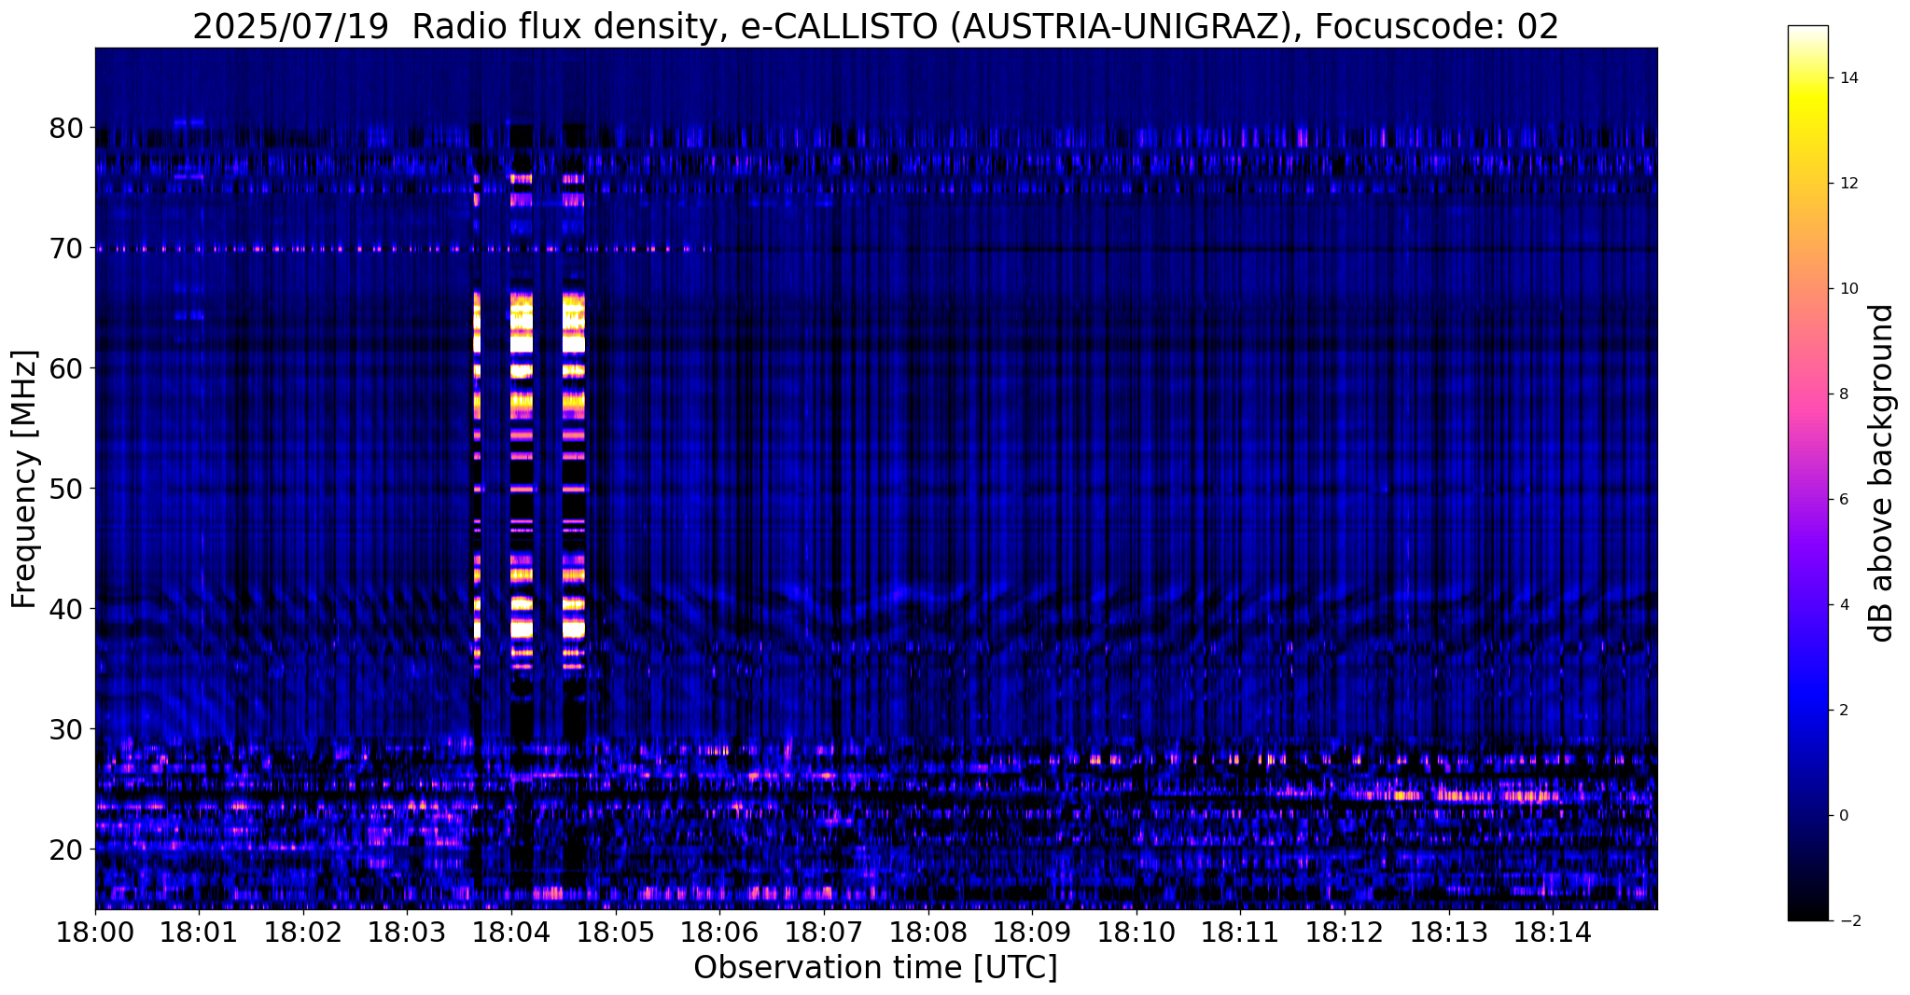
Task: Click the 18:13 time tick label
Action: [x=1449, y=932]
